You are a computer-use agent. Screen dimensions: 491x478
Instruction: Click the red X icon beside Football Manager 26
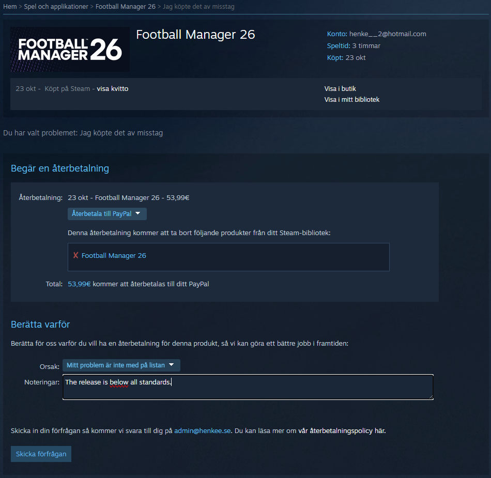(75, 255)
